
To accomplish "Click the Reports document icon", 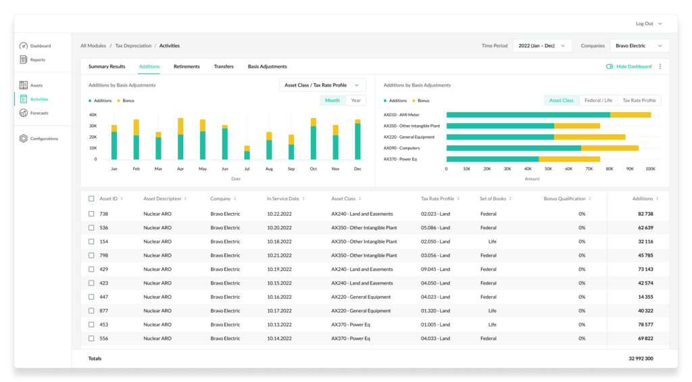I will click(x=24, y=59).
